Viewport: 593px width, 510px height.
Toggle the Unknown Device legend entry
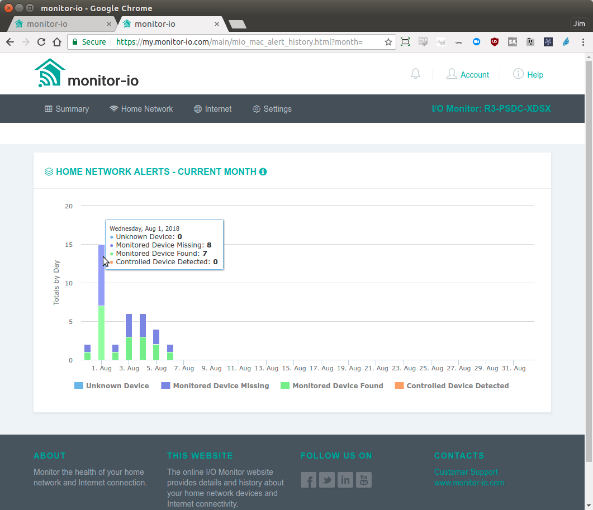pos(111,385)
